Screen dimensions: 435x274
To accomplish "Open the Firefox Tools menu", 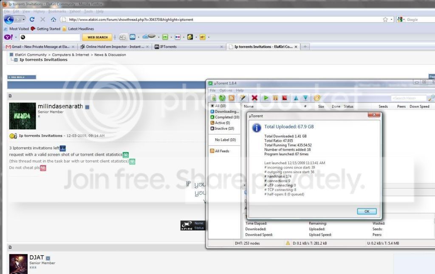I will 88,11.
